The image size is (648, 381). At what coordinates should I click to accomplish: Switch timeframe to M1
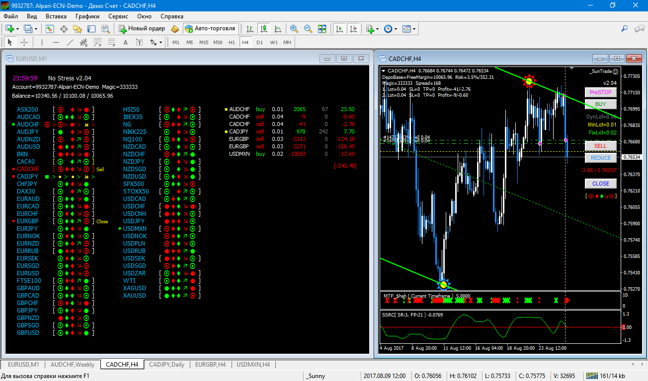(176, 42)
